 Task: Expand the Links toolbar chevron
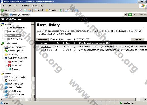click(145, 14)
